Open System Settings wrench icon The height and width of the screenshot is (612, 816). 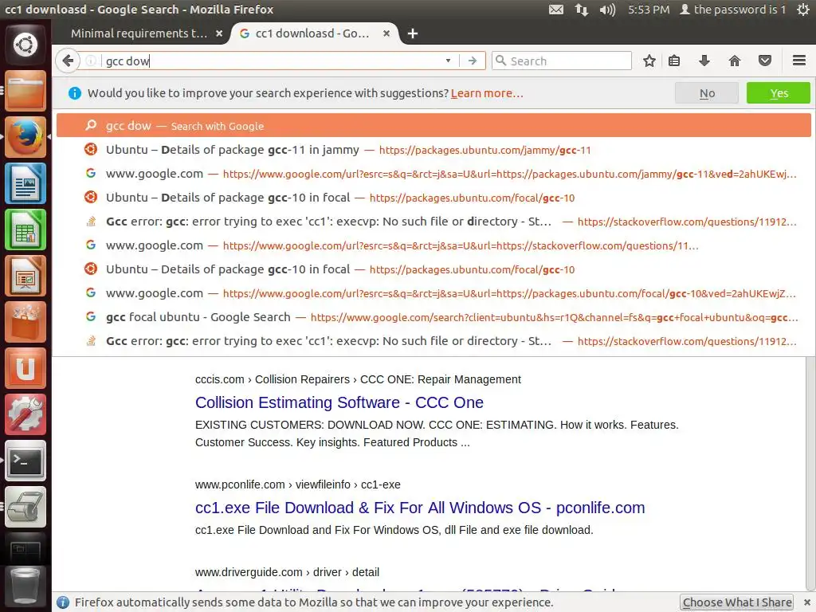[25, 414]
